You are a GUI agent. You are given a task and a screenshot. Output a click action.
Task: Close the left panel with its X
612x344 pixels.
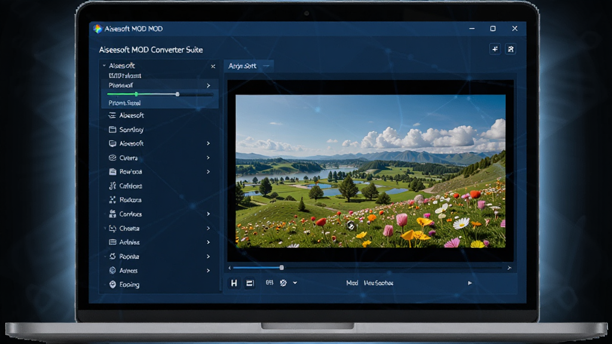(213, 66)
